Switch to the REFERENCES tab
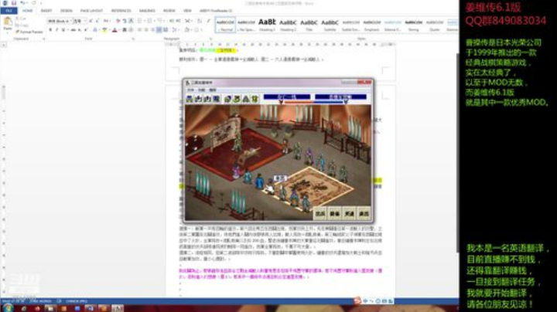Viewport: 557px width, 312px height. [x=121, y=11]
